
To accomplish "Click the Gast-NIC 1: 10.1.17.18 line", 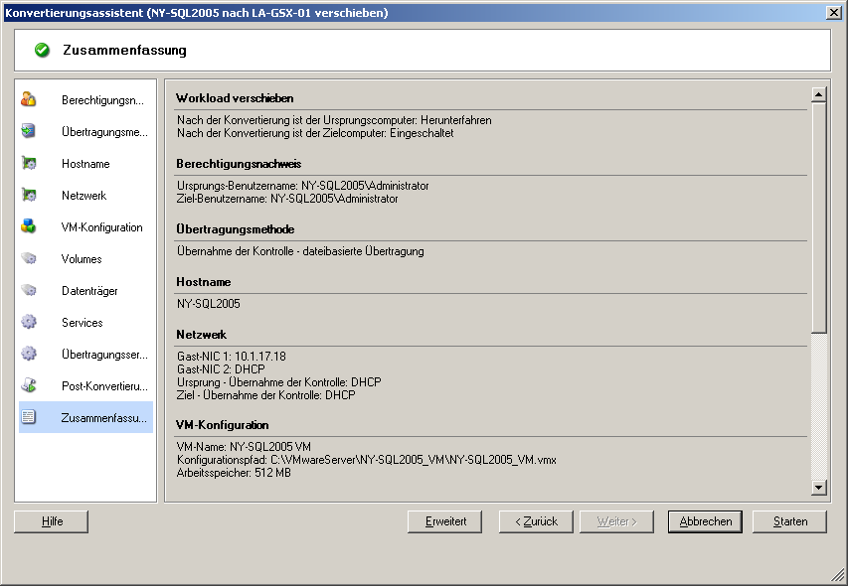I will click(x=232, y=357).
